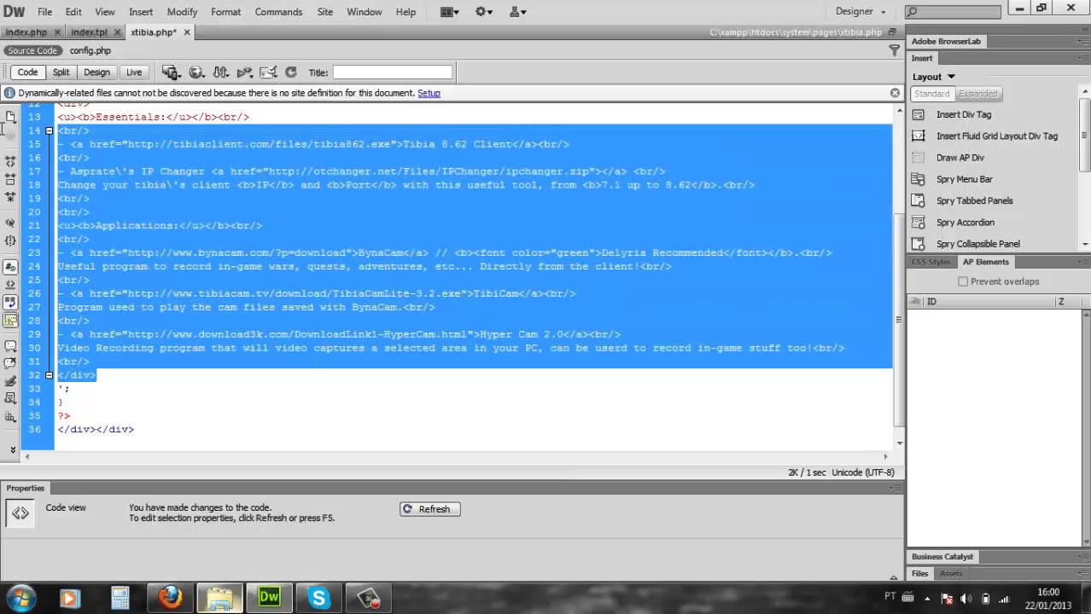Click Collapse Selection coding icon
The image size is (1091, 614).
pyautogui.click(x=10, y=178)
